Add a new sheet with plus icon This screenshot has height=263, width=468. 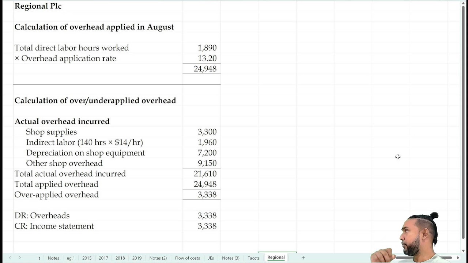(303, 258)
